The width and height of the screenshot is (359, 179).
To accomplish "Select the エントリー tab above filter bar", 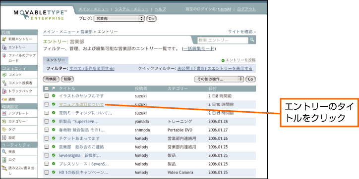I will [x=56, y=60].
